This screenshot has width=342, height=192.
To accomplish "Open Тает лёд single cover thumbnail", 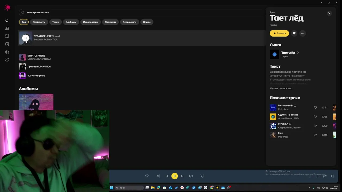I will (274, 54).
